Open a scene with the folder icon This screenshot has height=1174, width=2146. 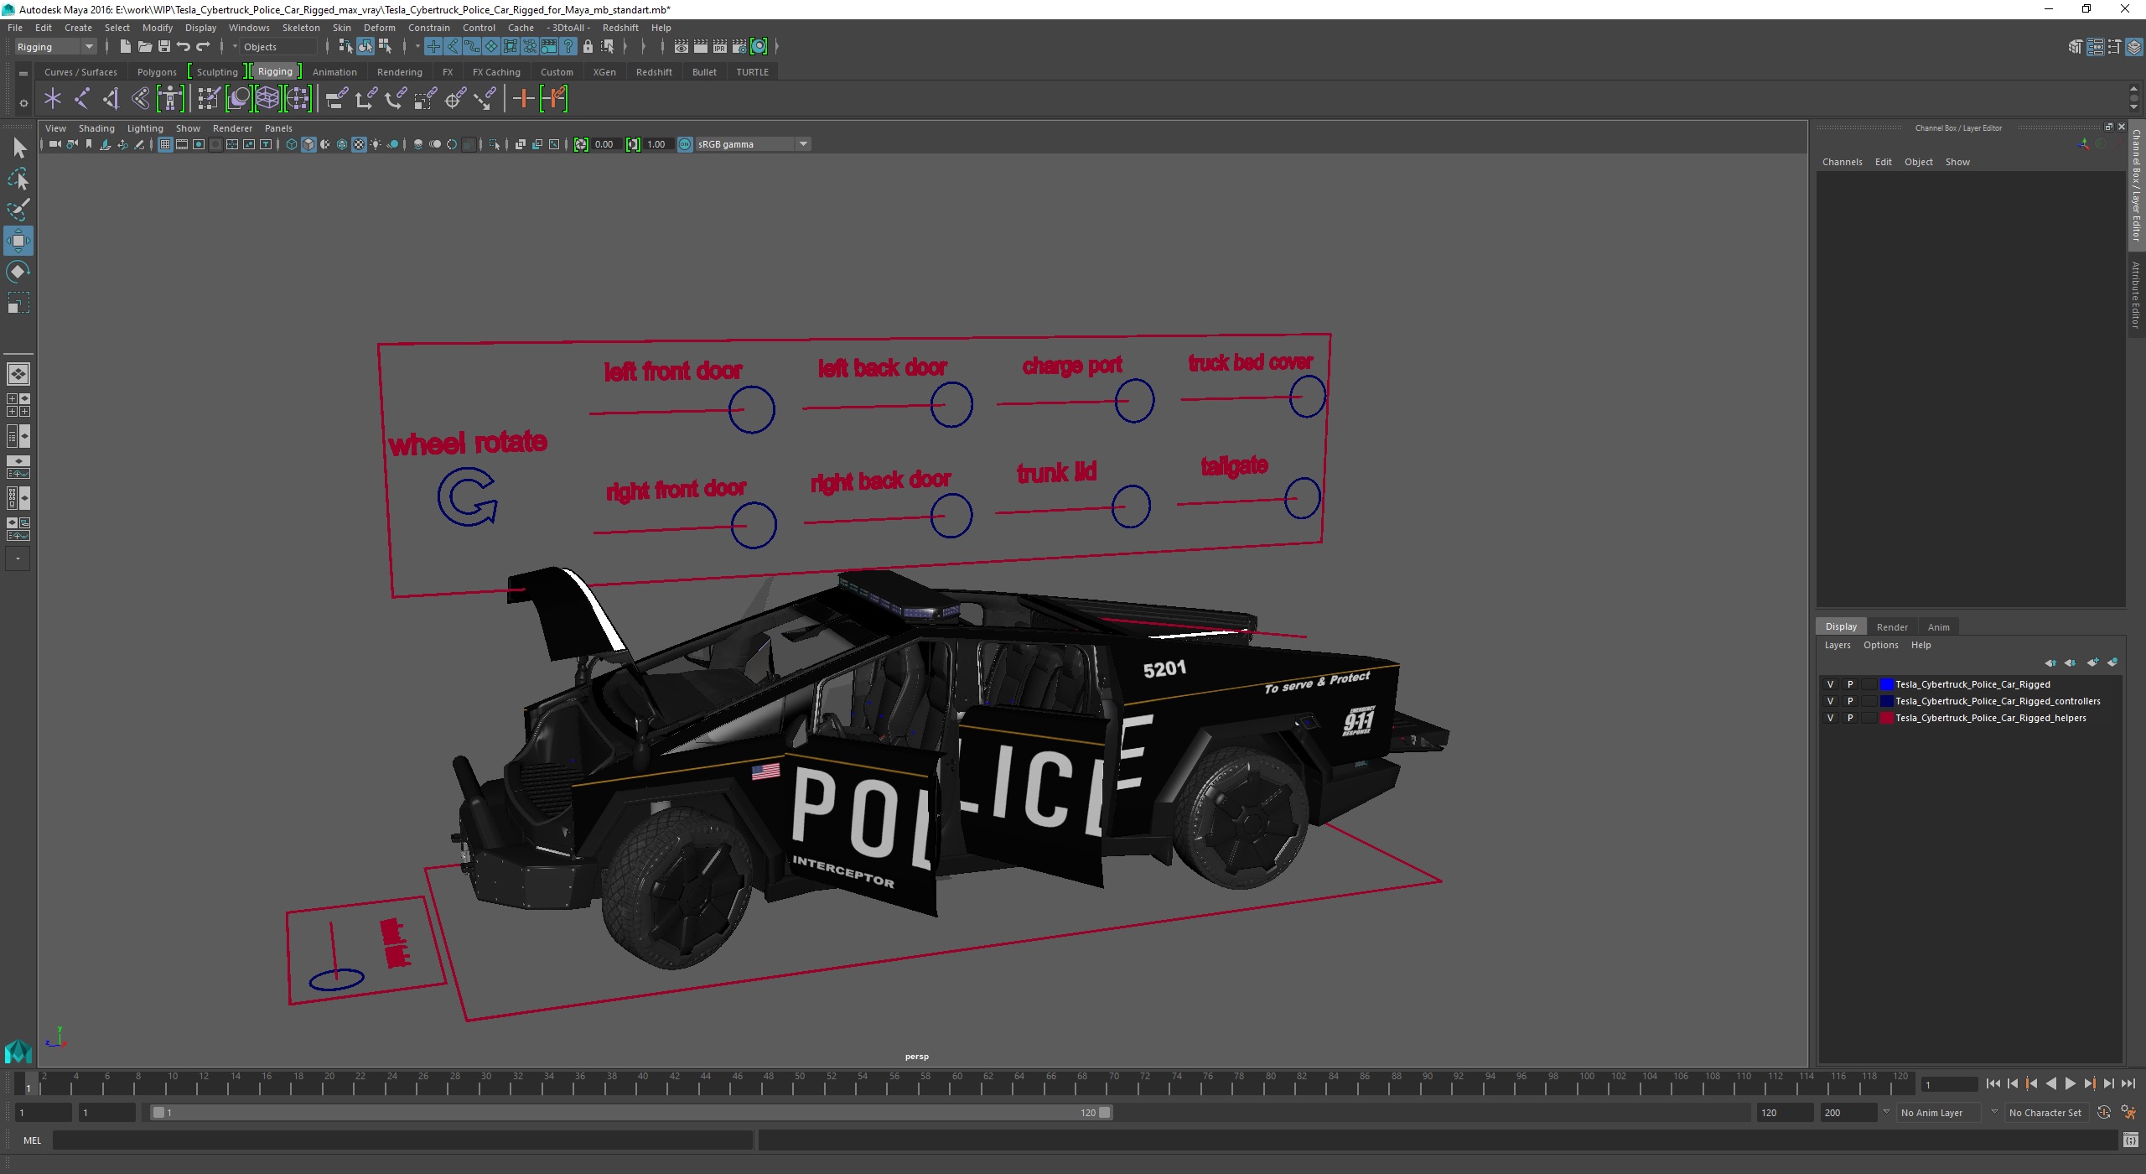(x=145, y=46)
